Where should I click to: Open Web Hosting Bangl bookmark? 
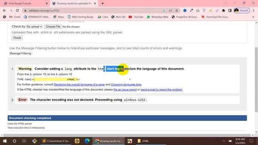(81, 17)
